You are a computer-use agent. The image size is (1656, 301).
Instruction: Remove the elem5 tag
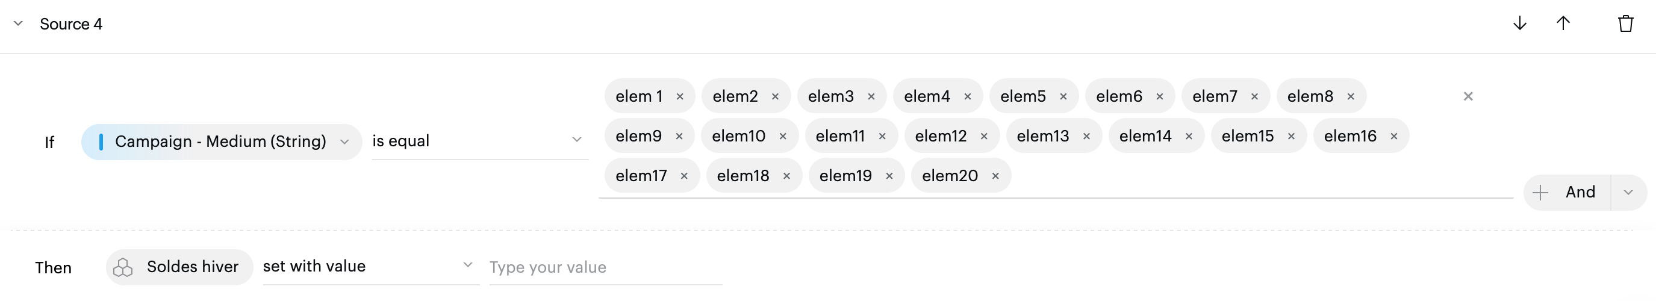1063,96
